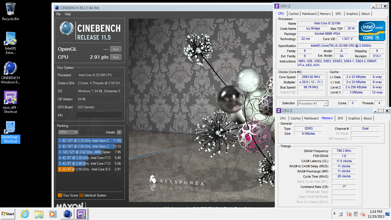Open the CPU ranking dropdown
This screenshot has height=220, width=391.
pyautogui.click(x=68, y=132)
